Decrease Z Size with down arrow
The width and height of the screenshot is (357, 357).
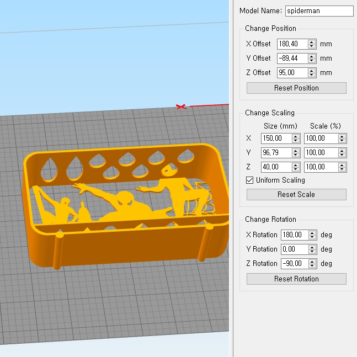(x=296, y=169)
